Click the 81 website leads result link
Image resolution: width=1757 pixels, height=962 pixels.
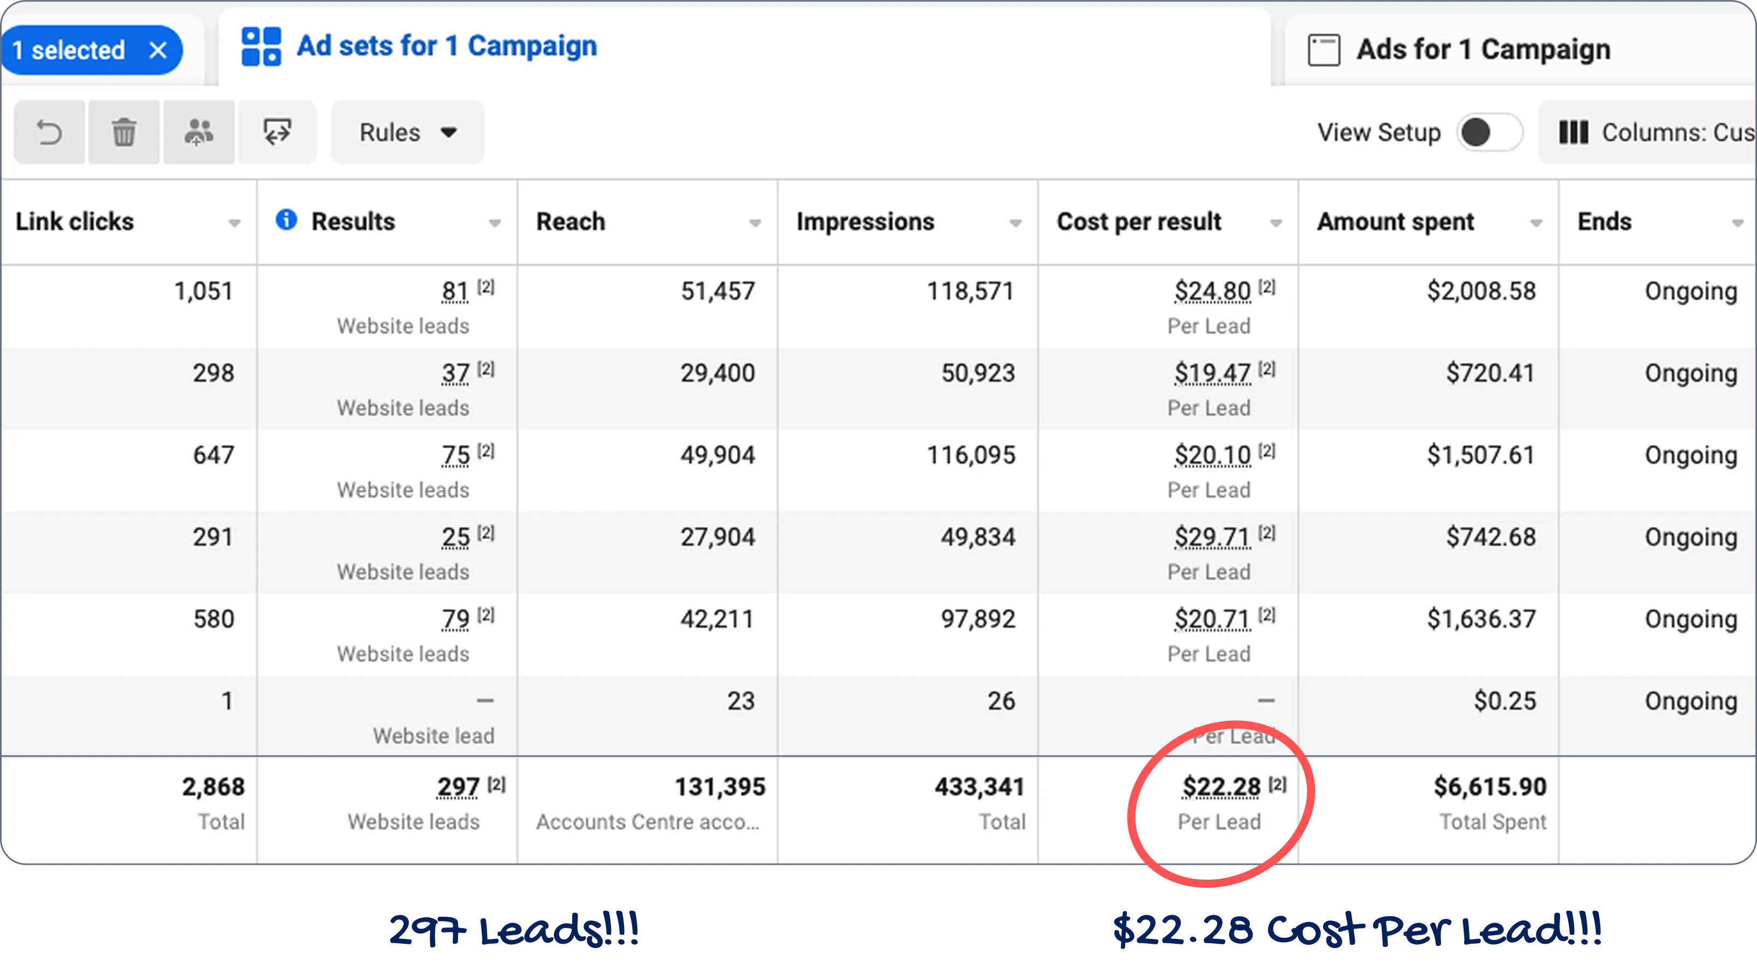click(454, 292)
